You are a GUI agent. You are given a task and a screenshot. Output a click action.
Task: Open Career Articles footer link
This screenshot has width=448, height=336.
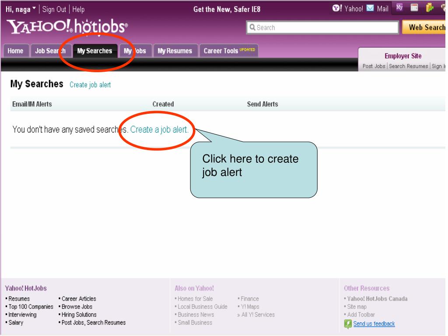tap(79, 299)
